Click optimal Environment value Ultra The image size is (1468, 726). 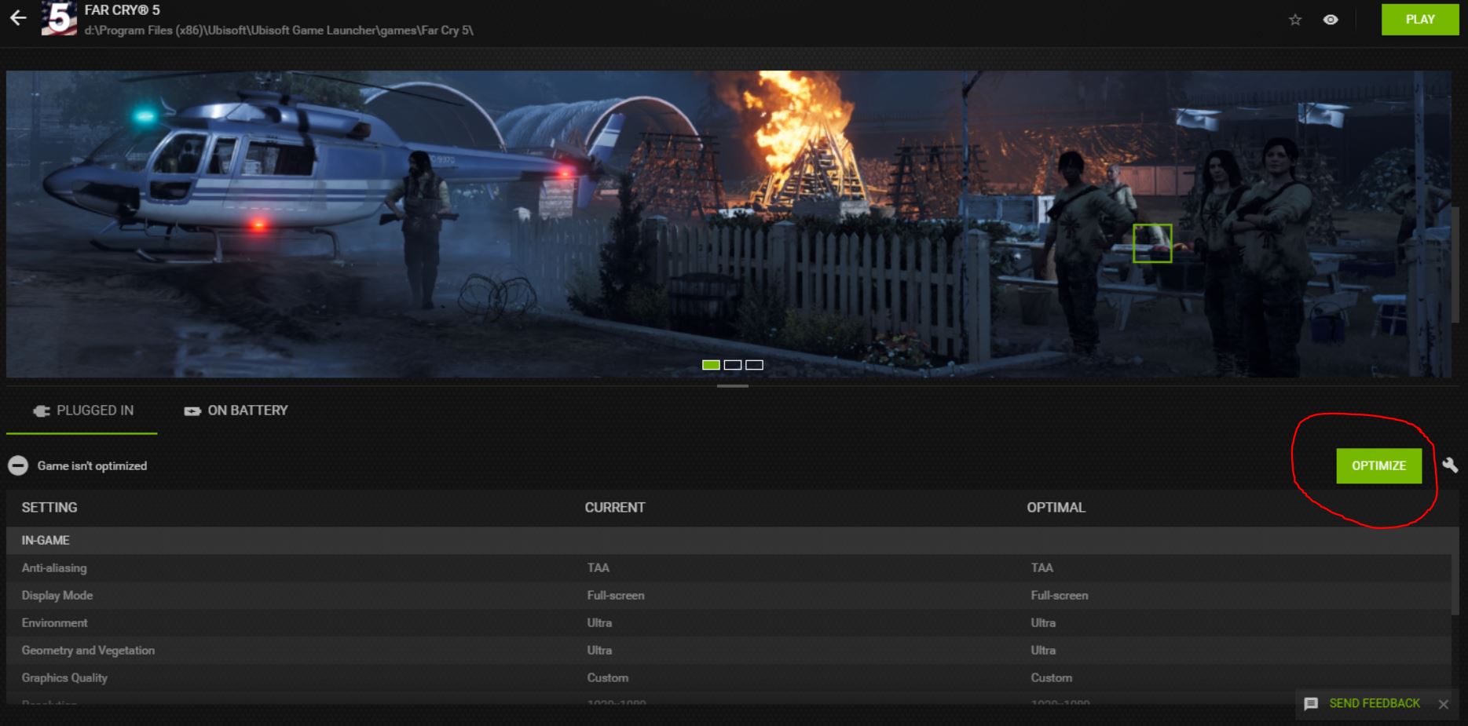[x=1043, y=623]
